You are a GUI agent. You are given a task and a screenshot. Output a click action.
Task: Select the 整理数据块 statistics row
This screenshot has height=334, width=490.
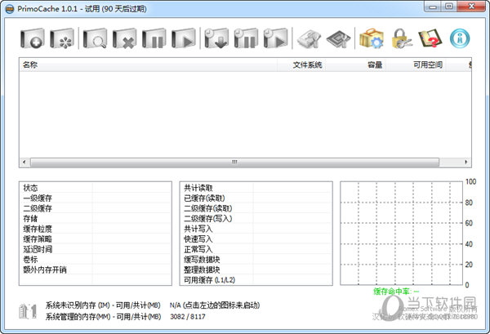(256, 269)
